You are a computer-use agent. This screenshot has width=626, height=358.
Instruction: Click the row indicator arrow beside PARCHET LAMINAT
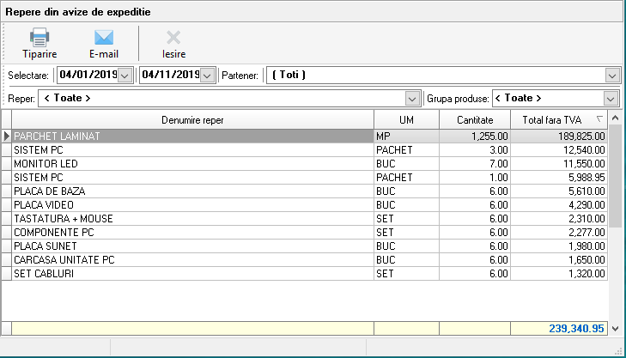pos(7,136)
